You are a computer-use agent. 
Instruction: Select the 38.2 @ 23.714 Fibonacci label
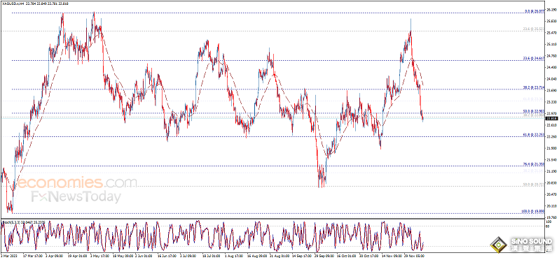pos(534,87)
